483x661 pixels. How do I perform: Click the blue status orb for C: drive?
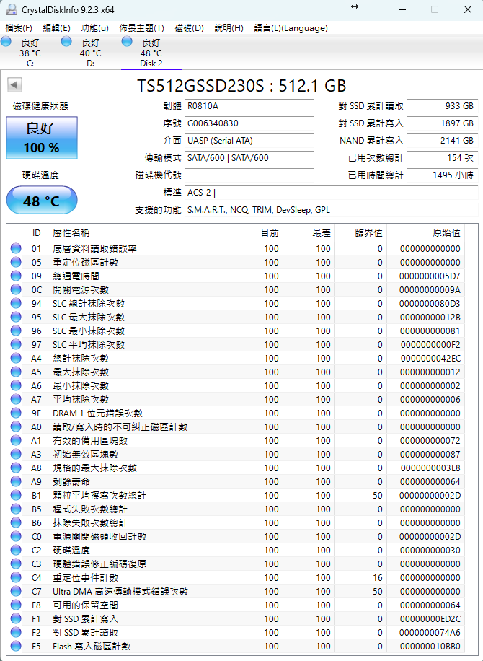(6, 41)
